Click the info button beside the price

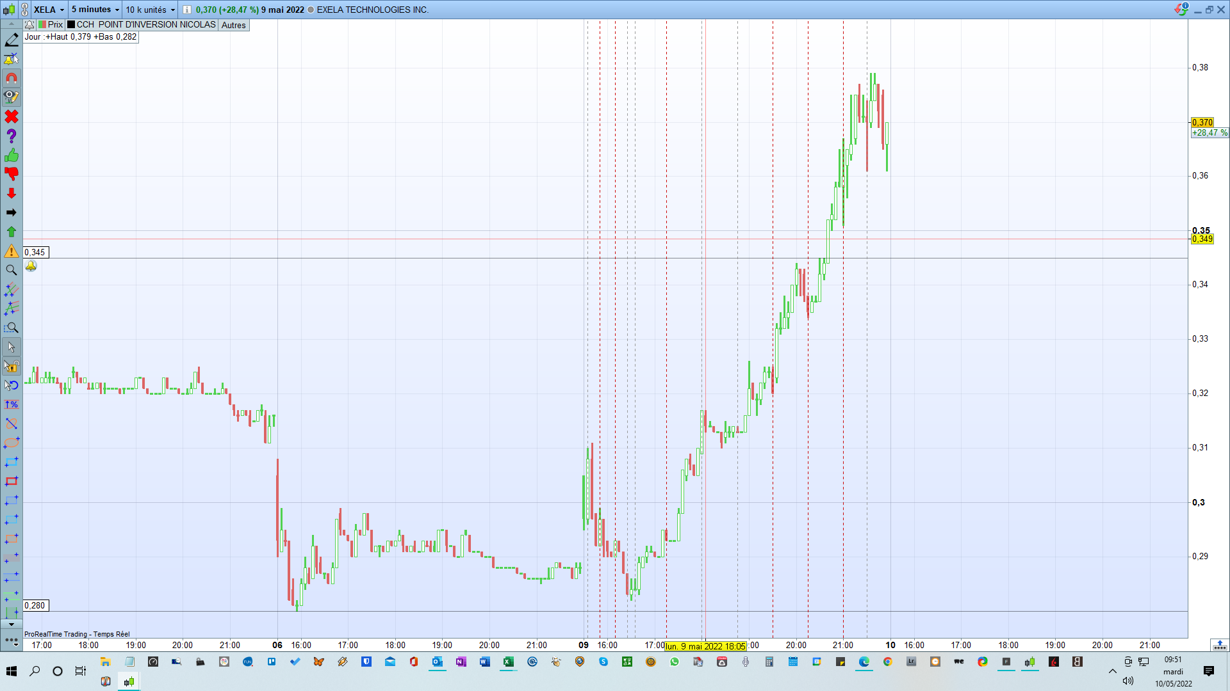[x=187, y=10]
